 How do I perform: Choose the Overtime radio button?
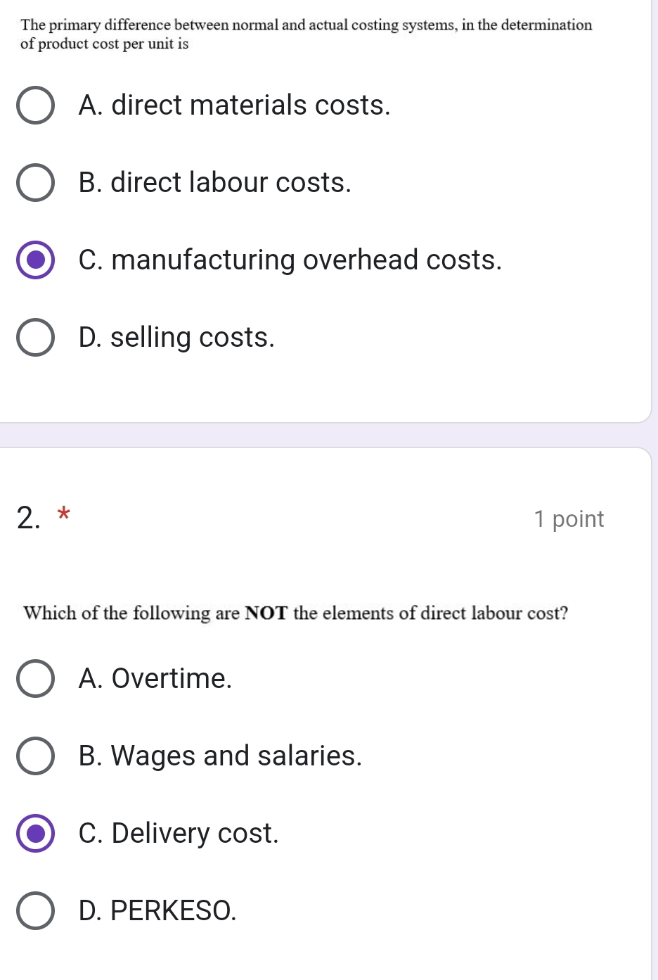pyautogui.click(x=35, y=679)
